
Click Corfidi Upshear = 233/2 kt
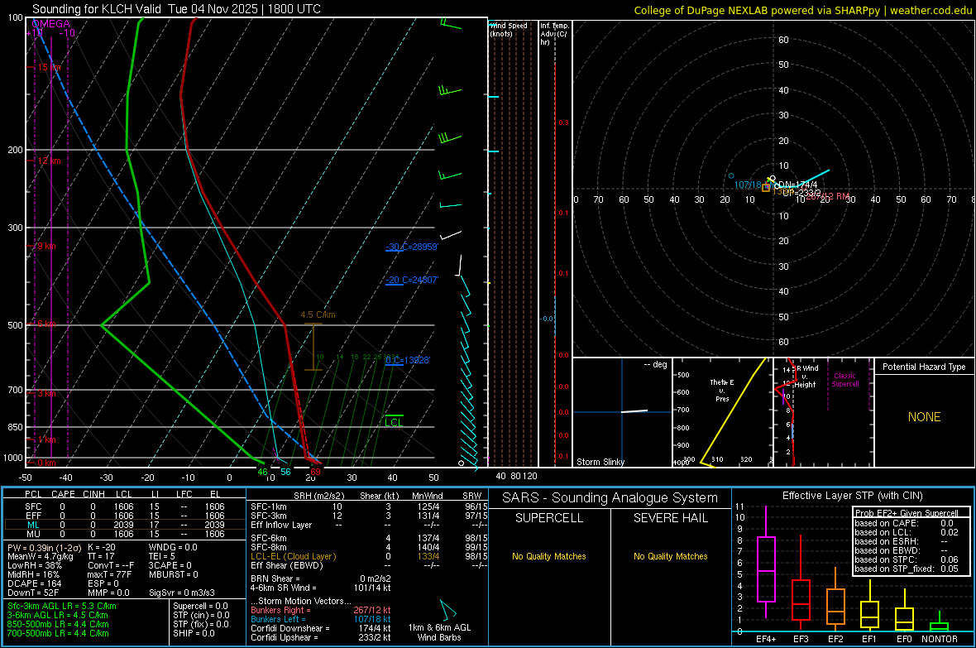click(321, 637)
